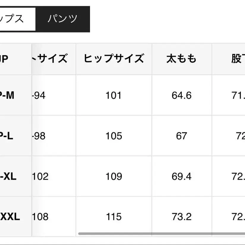Click the thigh value 64.6 cell
The width and height of the screenshot is (245, 245).
tap(181, 95)
